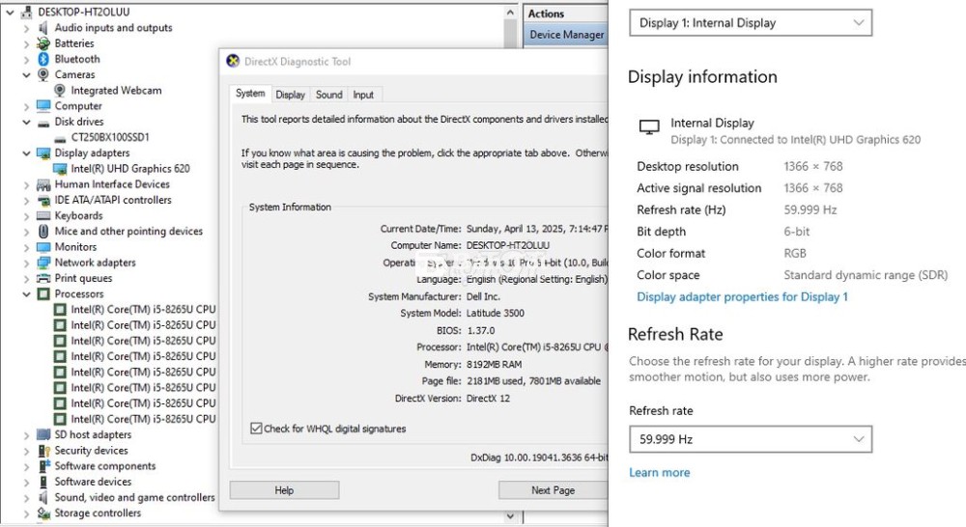This screenshot has width=966, height=527.
Task: Click the Cameras category icon
Action: point(43,74)
